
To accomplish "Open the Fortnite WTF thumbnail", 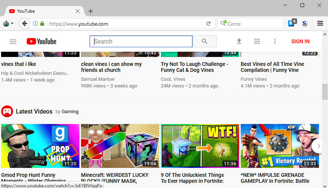I will tap(200, 146).
